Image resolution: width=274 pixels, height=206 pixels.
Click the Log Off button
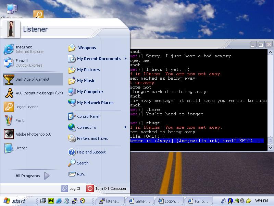[72, 188]
